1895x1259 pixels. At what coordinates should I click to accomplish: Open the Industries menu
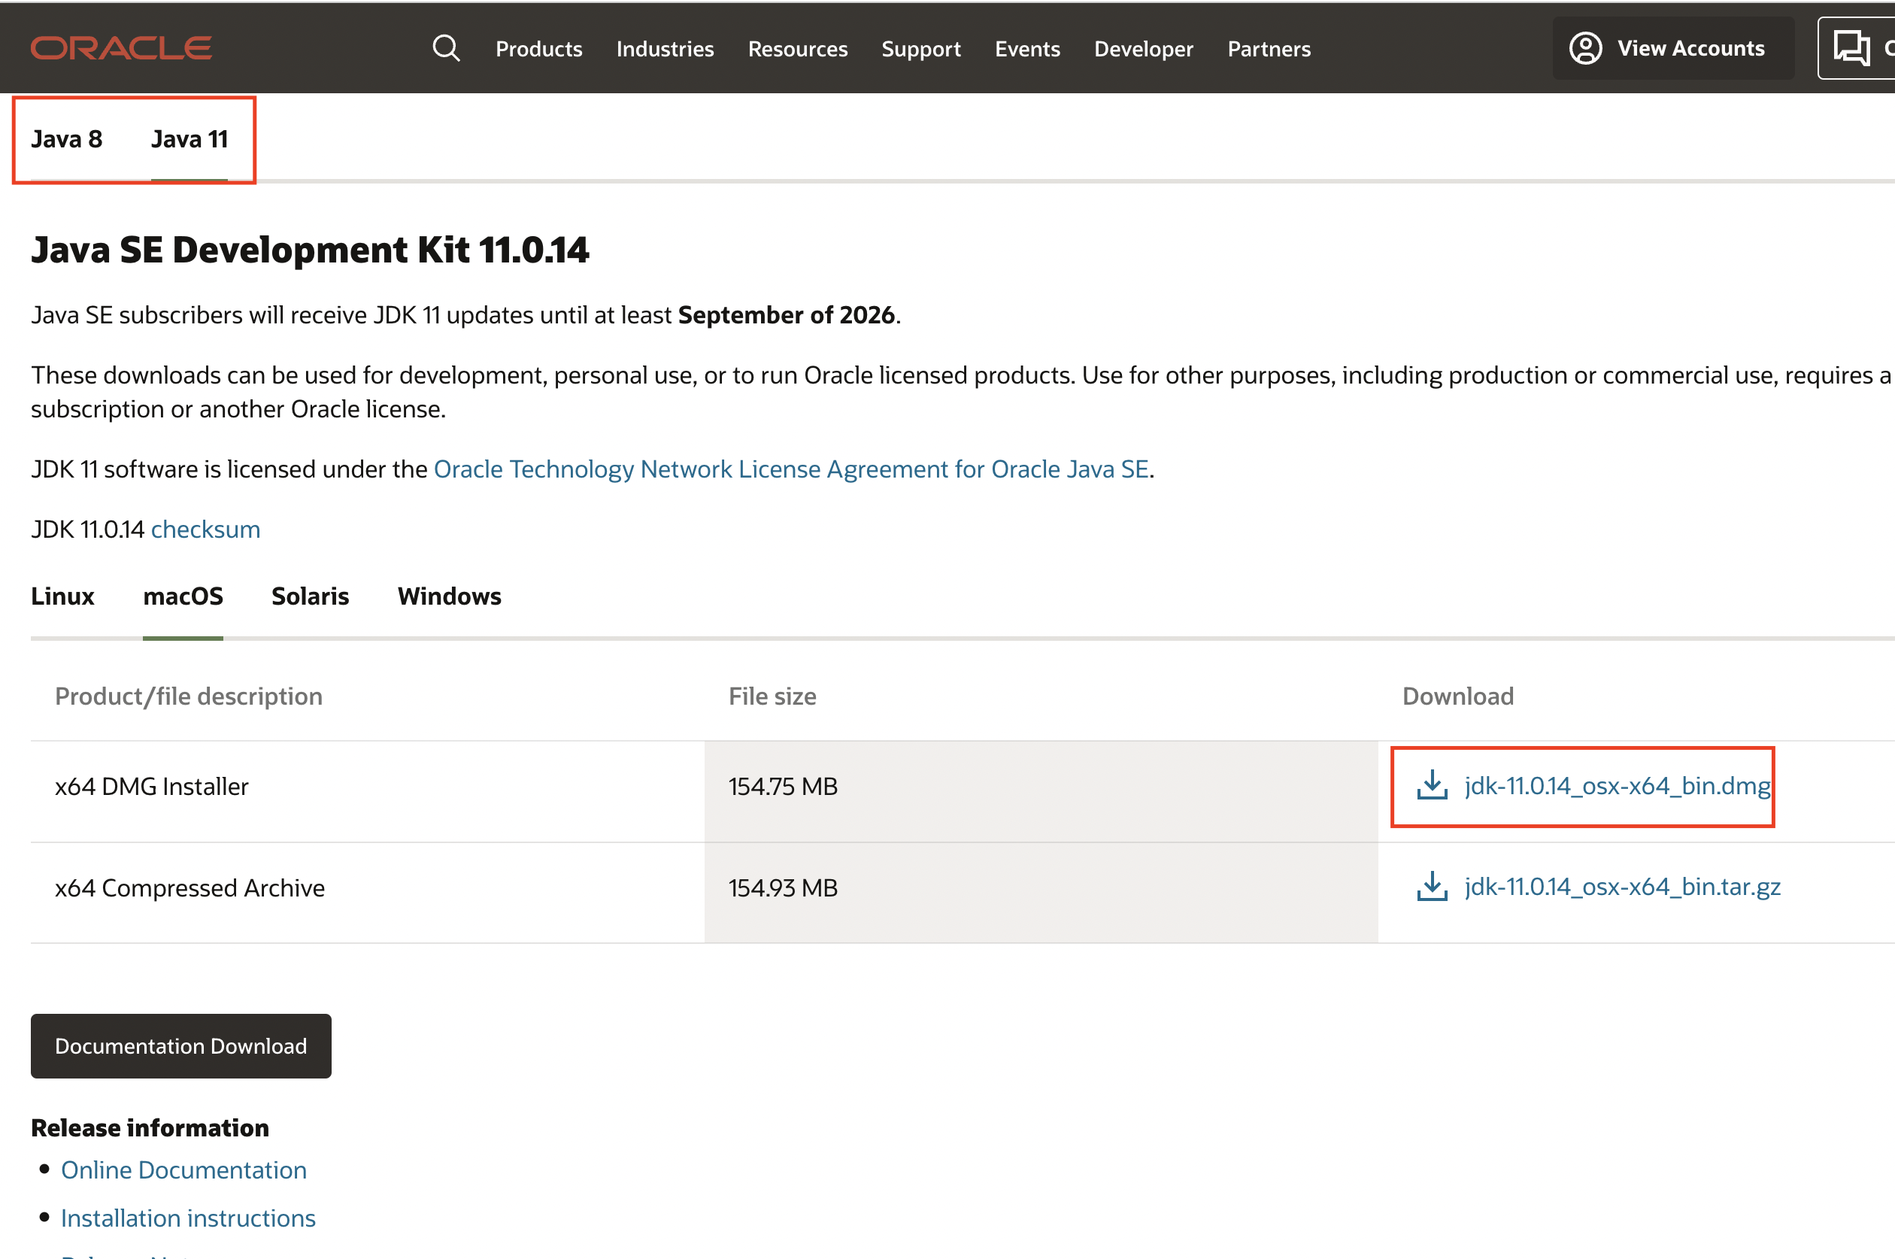665,49
